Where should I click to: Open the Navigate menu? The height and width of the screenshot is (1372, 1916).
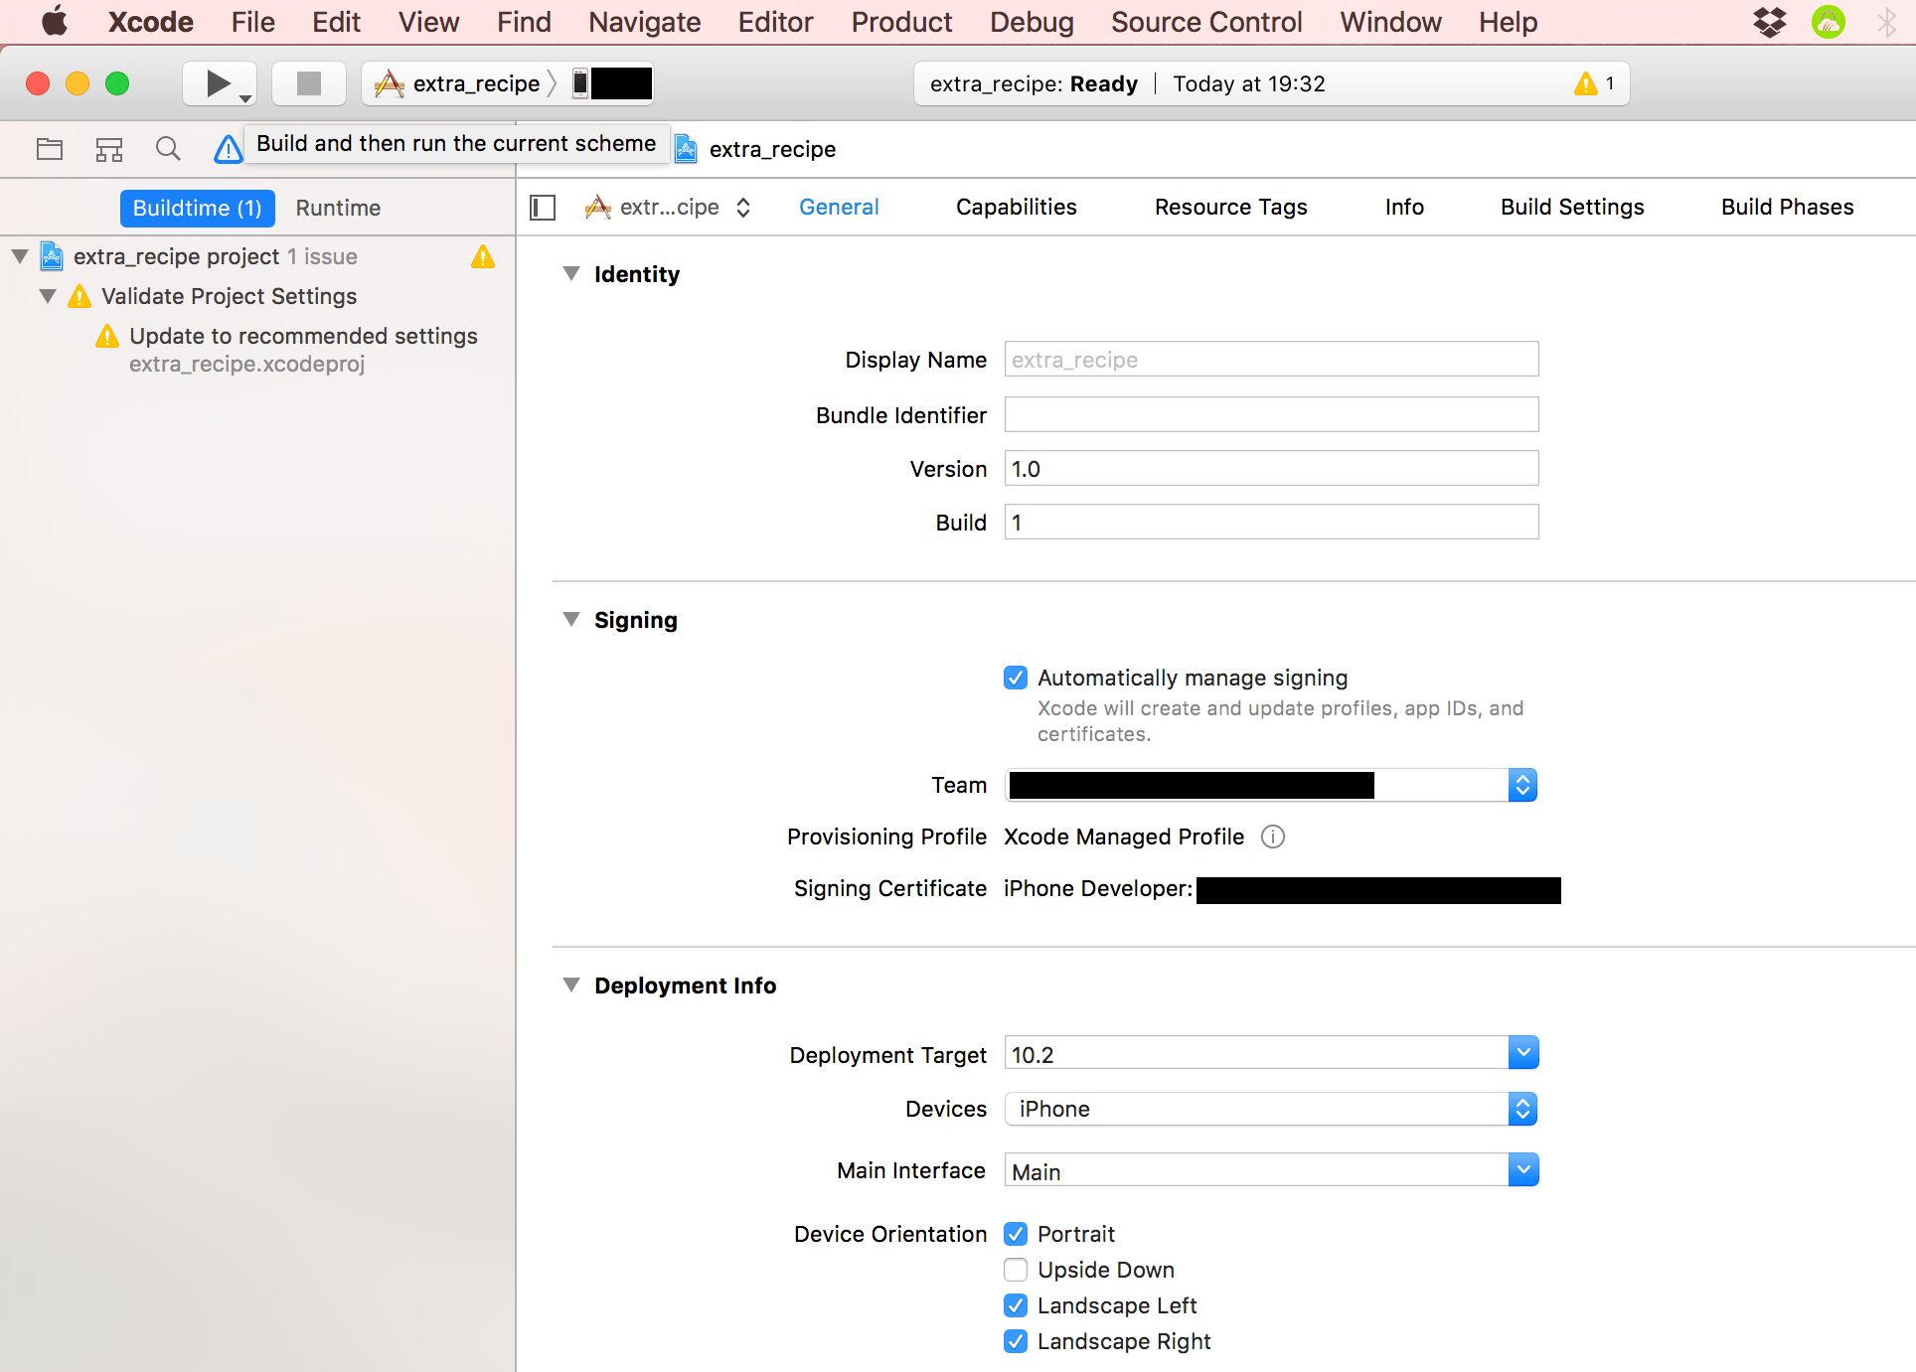pos(644,22)
